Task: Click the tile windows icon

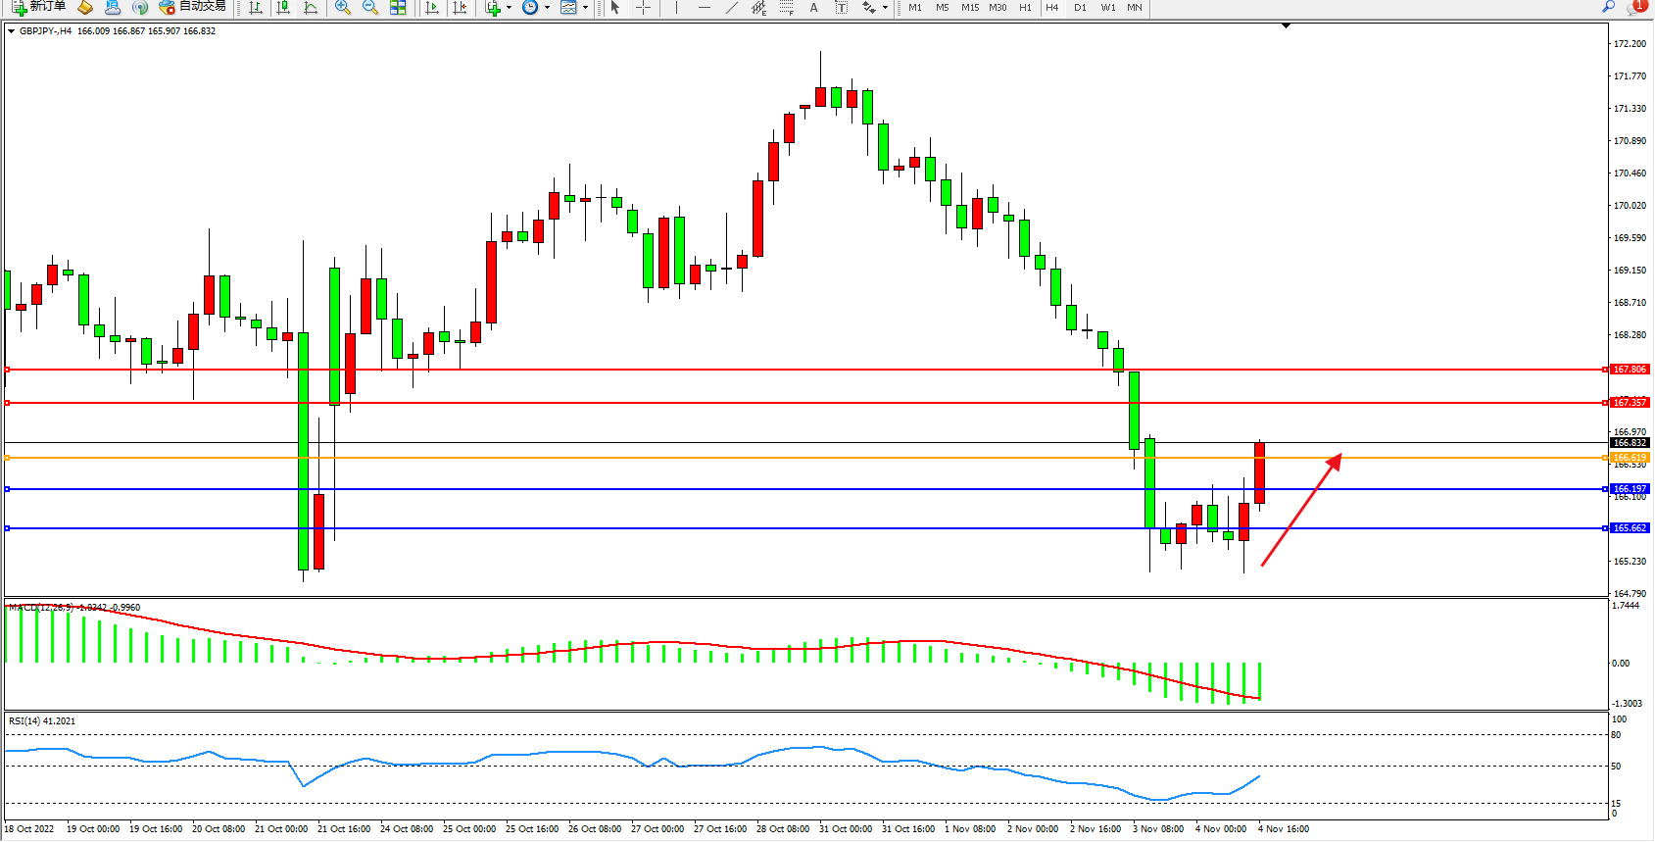Action: [x=398, y=7]
